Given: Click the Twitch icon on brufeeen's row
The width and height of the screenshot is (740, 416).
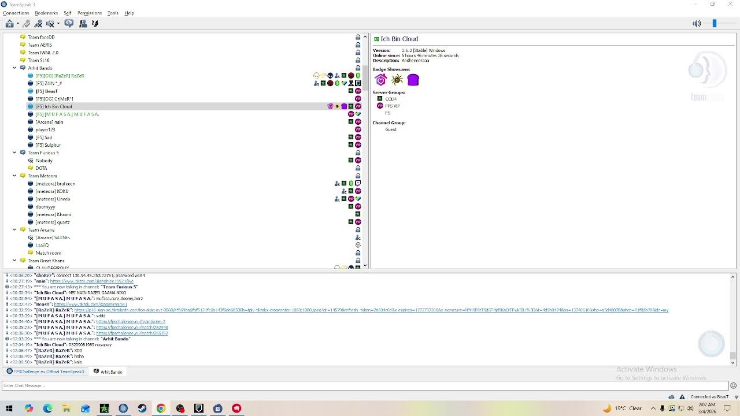Looking at the screenshot, I should point(358,184).
